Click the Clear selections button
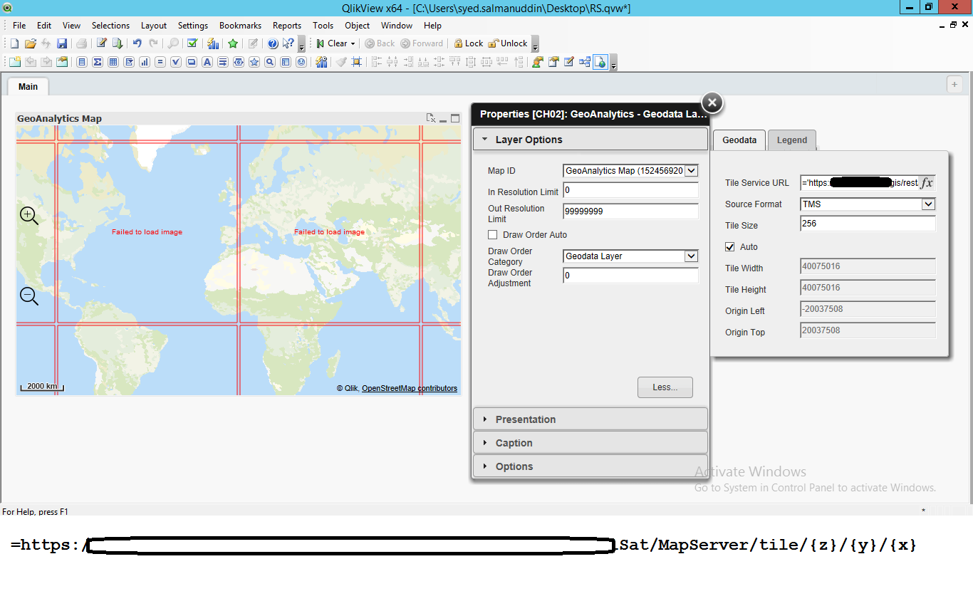This screenshot has height=601, width=973. tap(332, 43)
